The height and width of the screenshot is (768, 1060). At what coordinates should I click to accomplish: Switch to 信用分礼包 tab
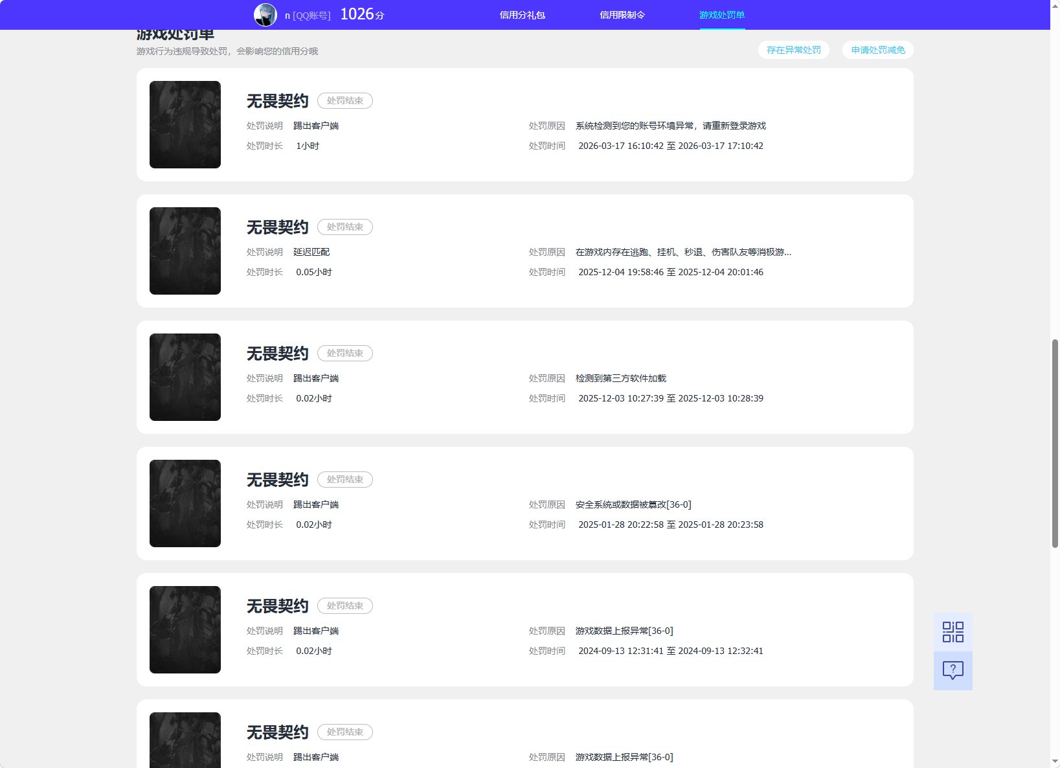point(522,15)
